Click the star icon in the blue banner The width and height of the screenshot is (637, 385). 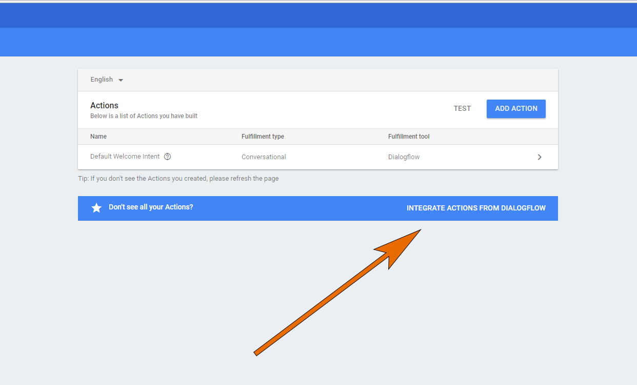tap(96, 208)
